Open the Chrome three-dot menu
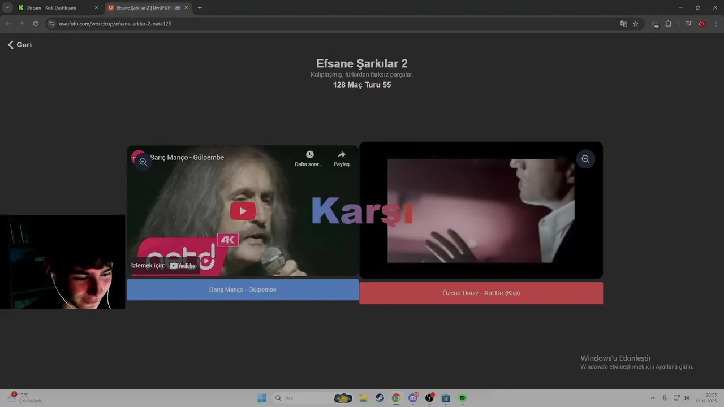This screenshot has width=724, height=407. (x=716, y=24)
